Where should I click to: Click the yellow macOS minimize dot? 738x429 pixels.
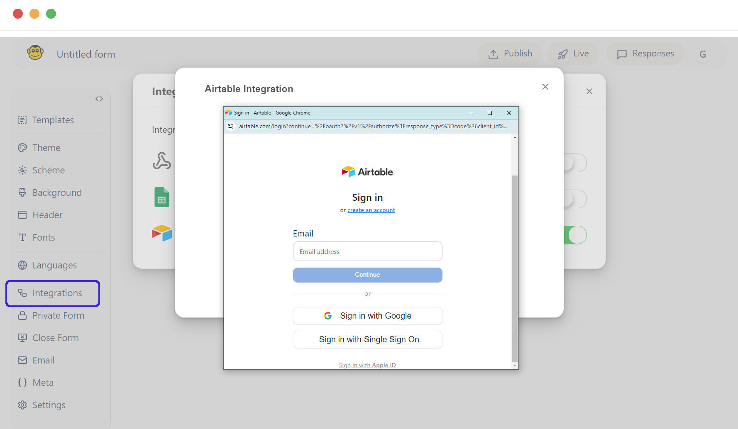tap(34, 14)
